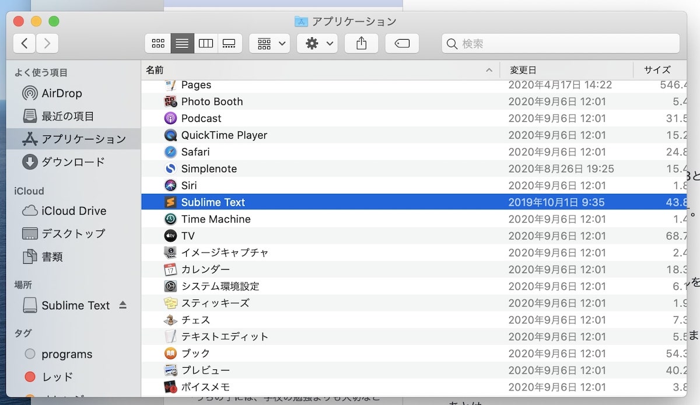Click the タグ sidebar section header
This screenshot has height=405, width=700.
click(23, 333)
